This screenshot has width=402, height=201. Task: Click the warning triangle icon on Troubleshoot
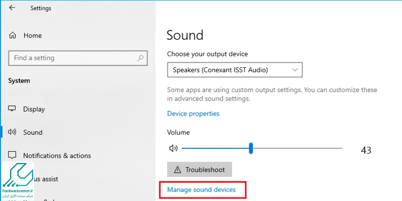click(177, 169)
